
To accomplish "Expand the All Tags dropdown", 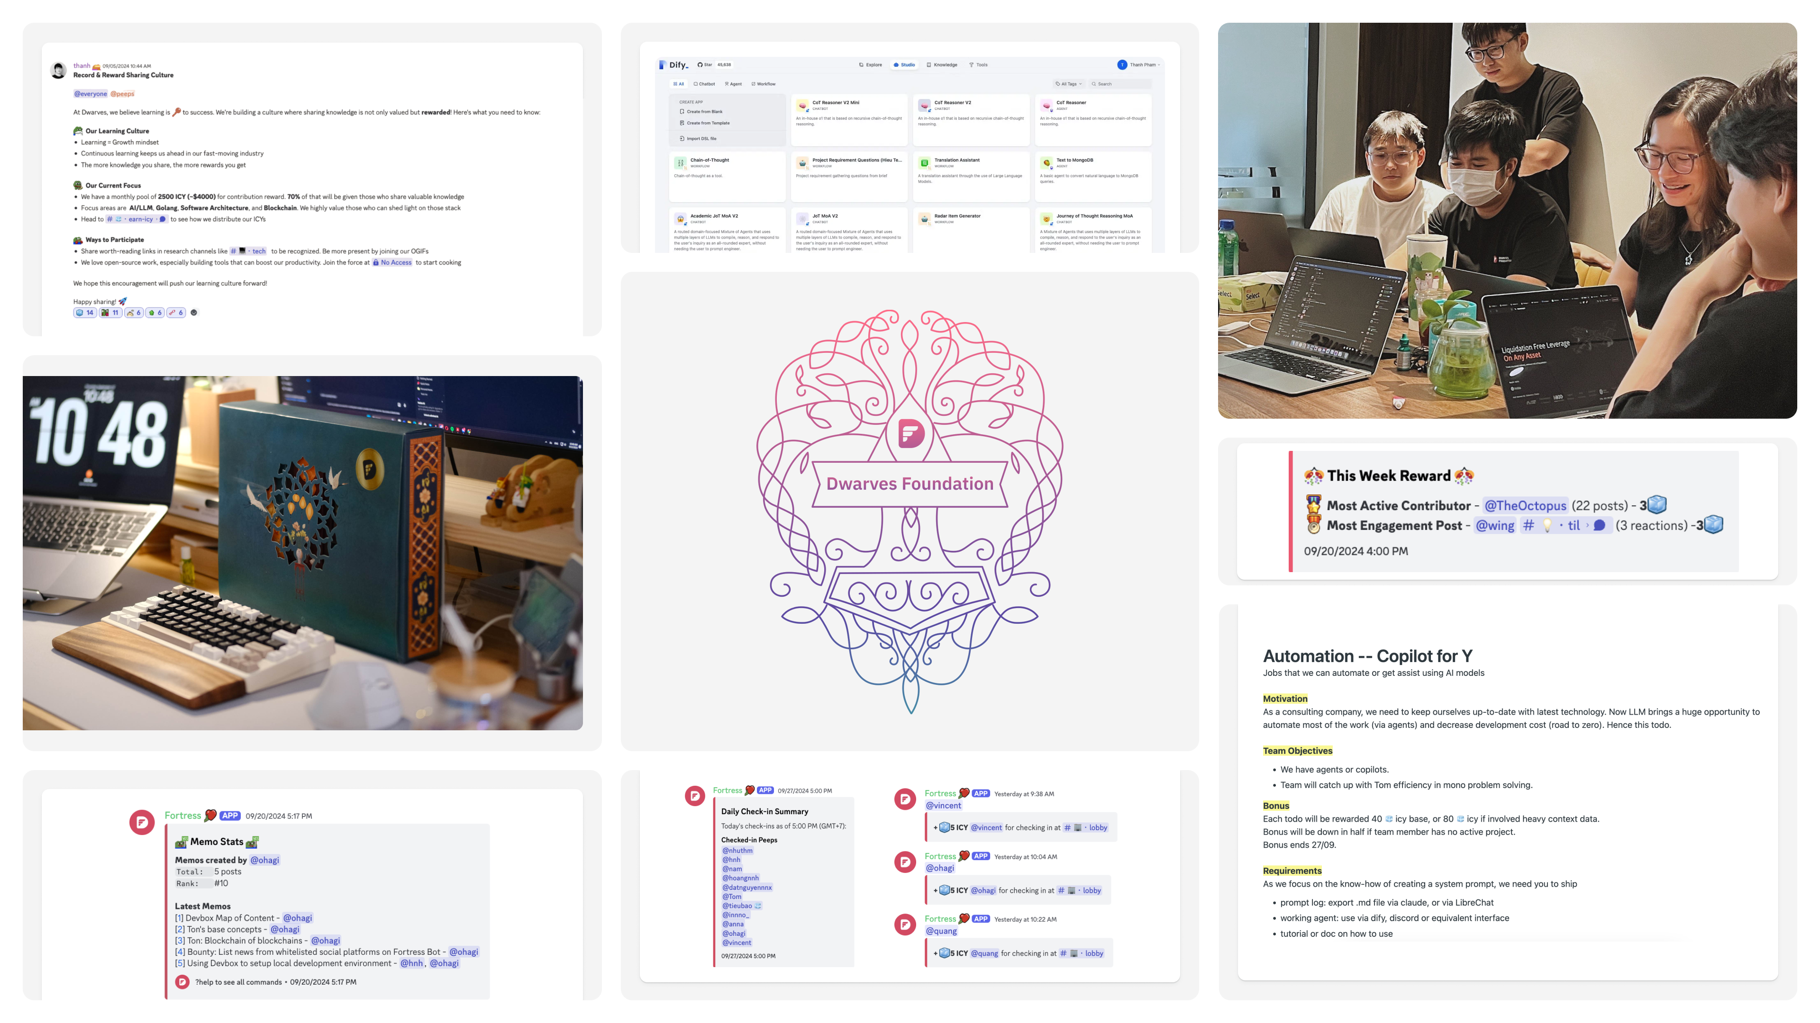I will 1069,83.
